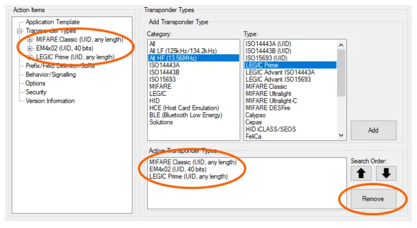Screen dimensions: 417x228
Task: Open Version Information action item
Action: click(x=50, y=101)
